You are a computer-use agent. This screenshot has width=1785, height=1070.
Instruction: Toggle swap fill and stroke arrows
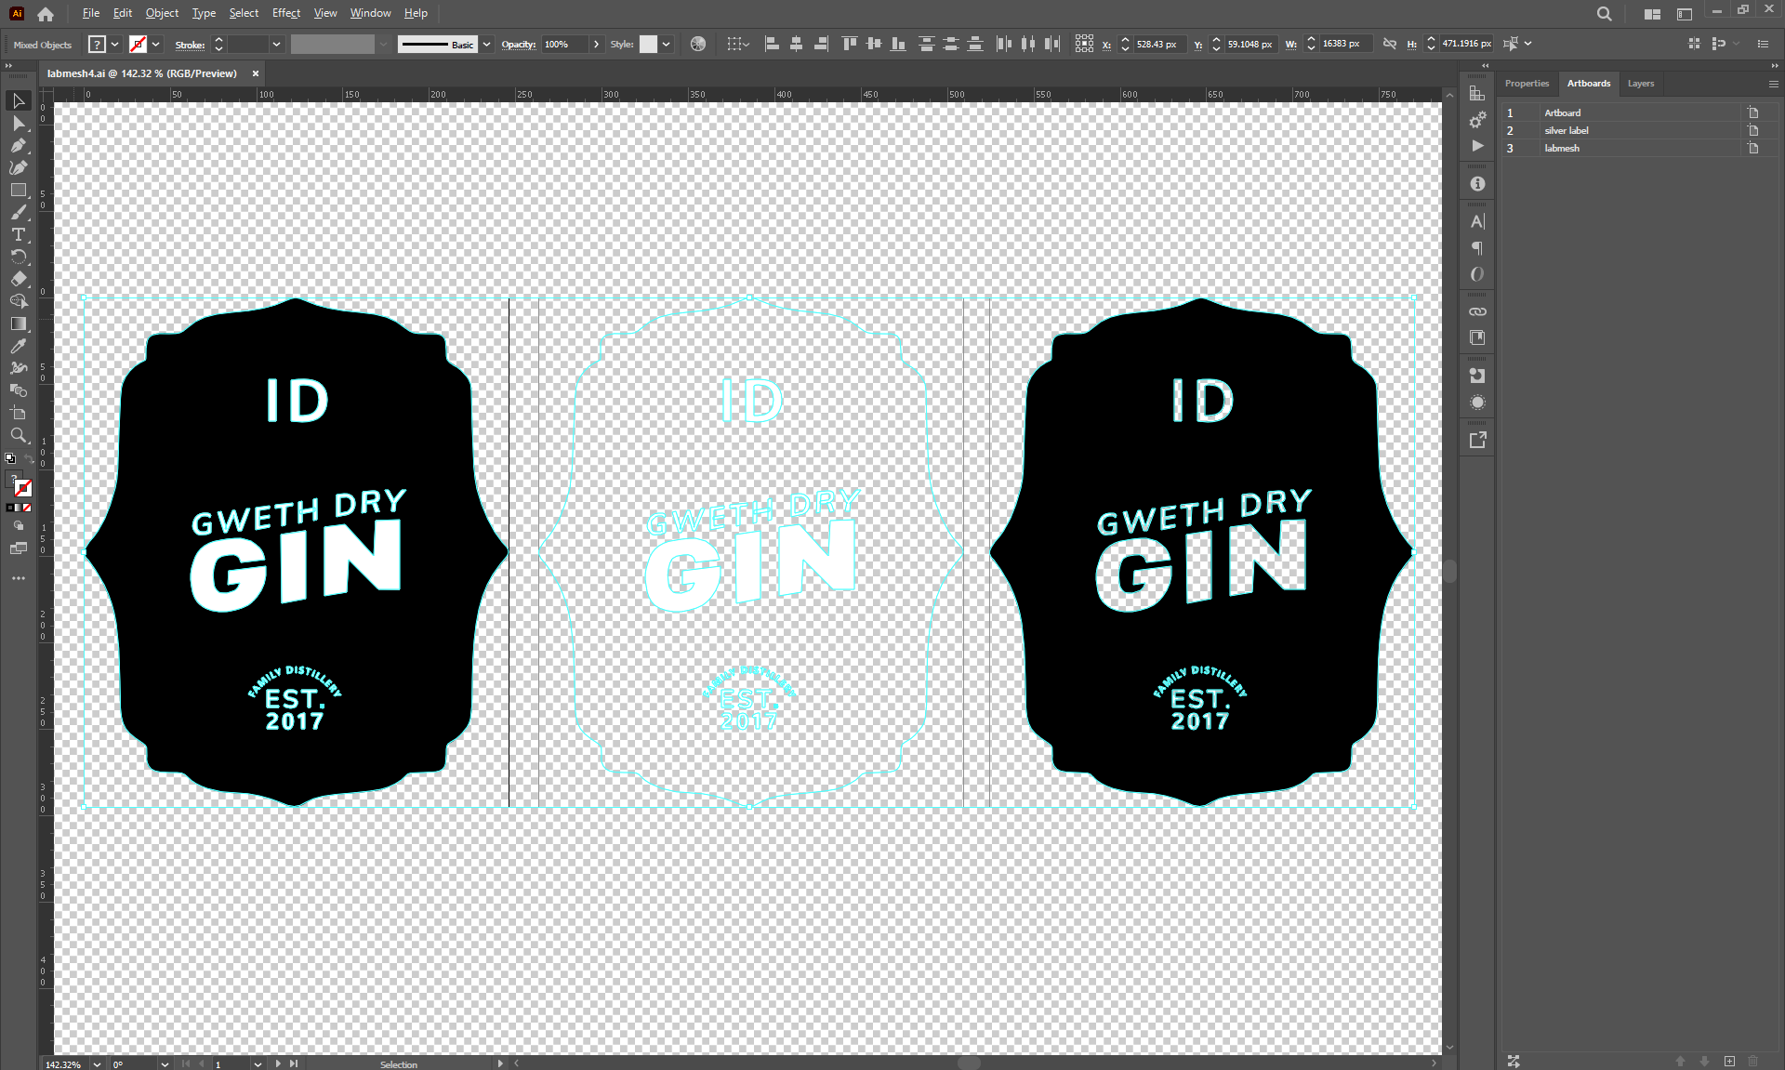click(29, 458)
